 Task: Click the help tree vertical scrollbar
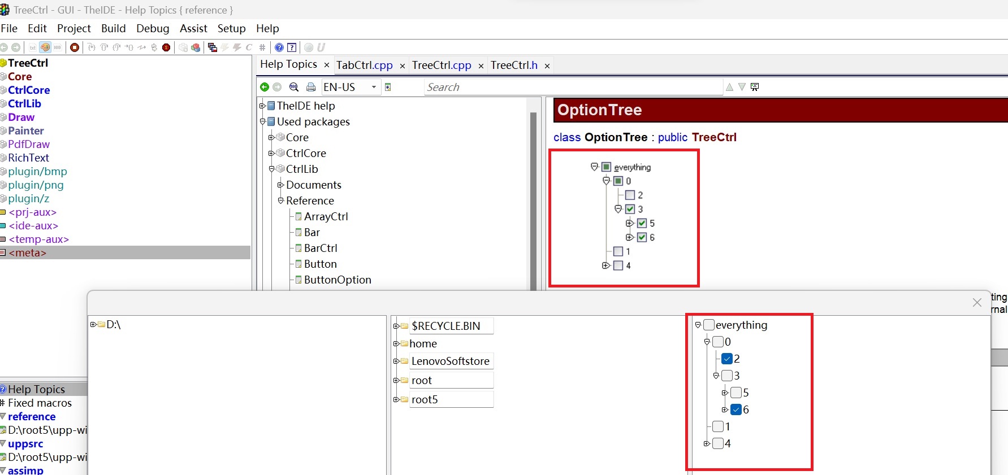(533, 198)
